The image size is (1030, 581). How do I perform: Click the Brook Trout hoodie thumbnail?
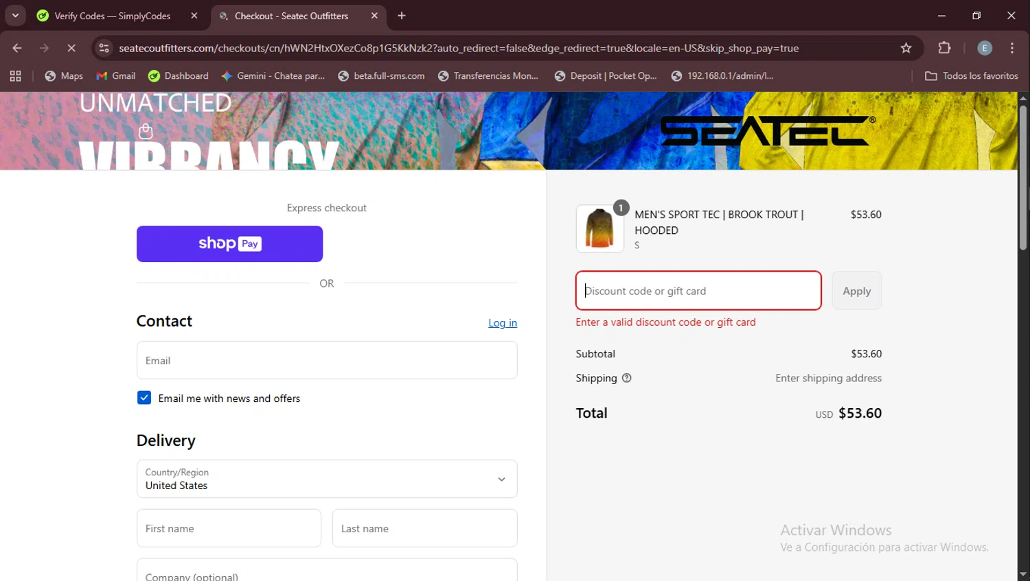click(599, 228)
